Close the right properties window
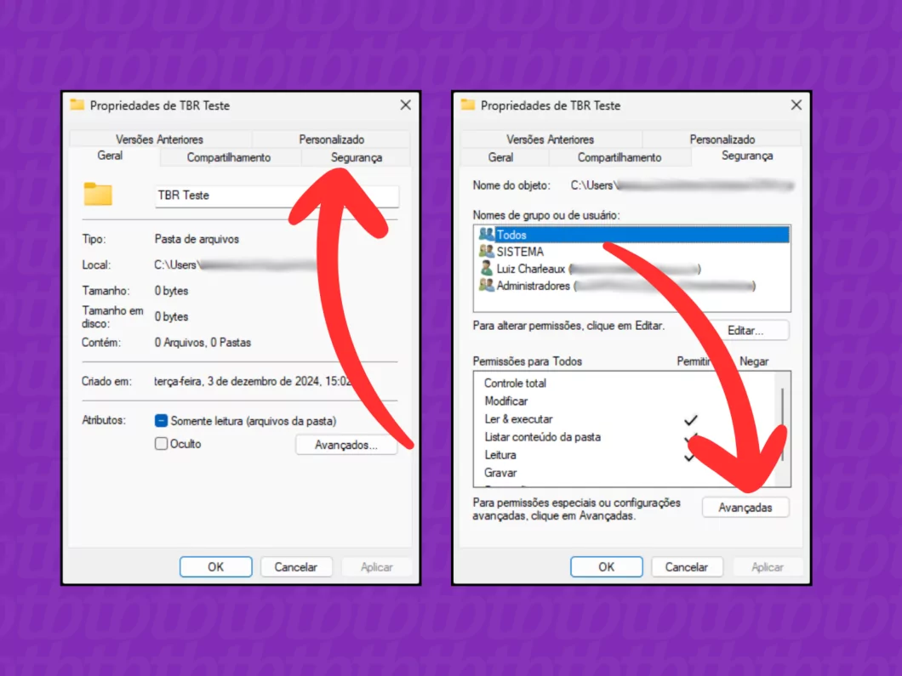Image resolution: width=902 pixels, height=676 pixels. [796, 105]
